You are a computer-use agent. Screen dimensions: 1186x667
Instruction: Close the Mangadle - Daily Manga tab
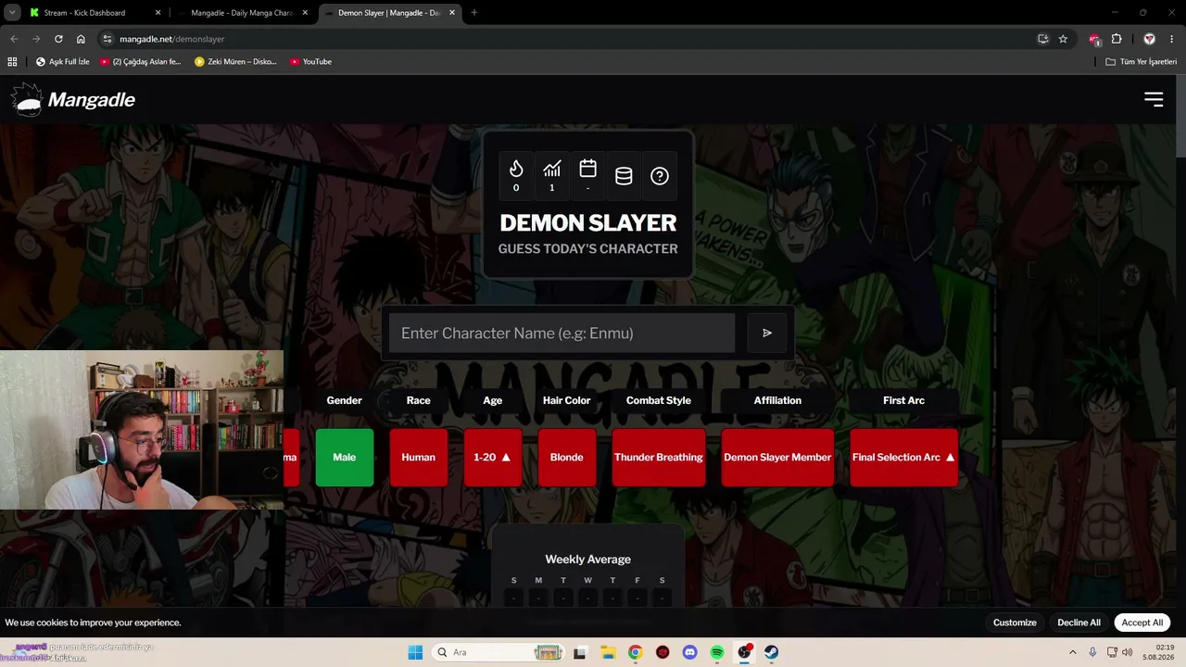305,13
